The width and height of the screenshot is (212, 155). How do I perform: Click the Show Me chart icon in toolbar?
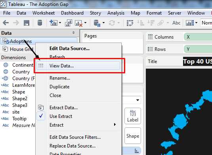pyautogui.click(x=190, y=23)
